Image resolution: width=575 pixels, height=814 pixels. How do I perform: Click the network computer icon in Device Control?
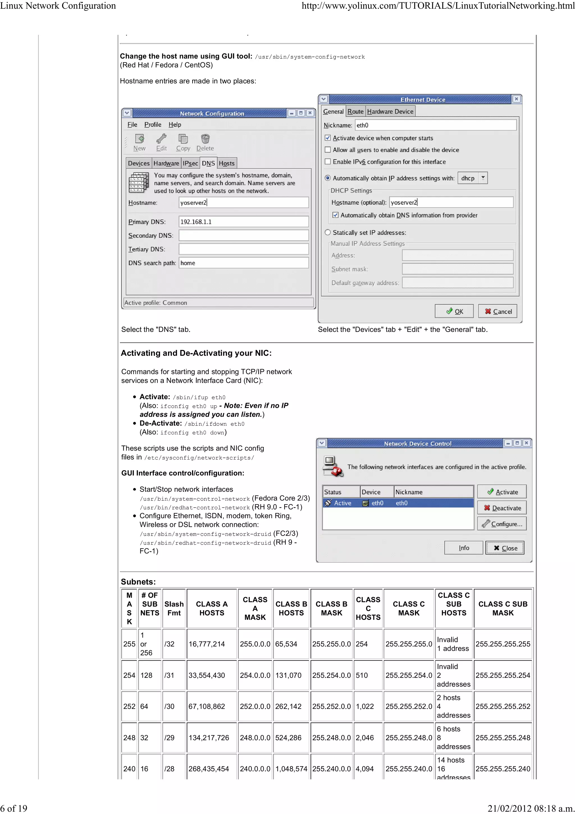click(333, 466)
